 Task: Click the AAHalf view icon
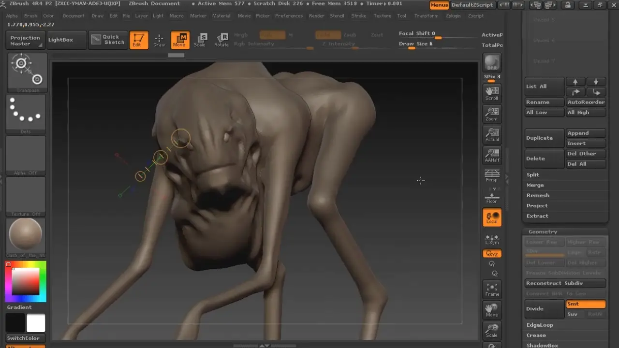coord(492,155)
